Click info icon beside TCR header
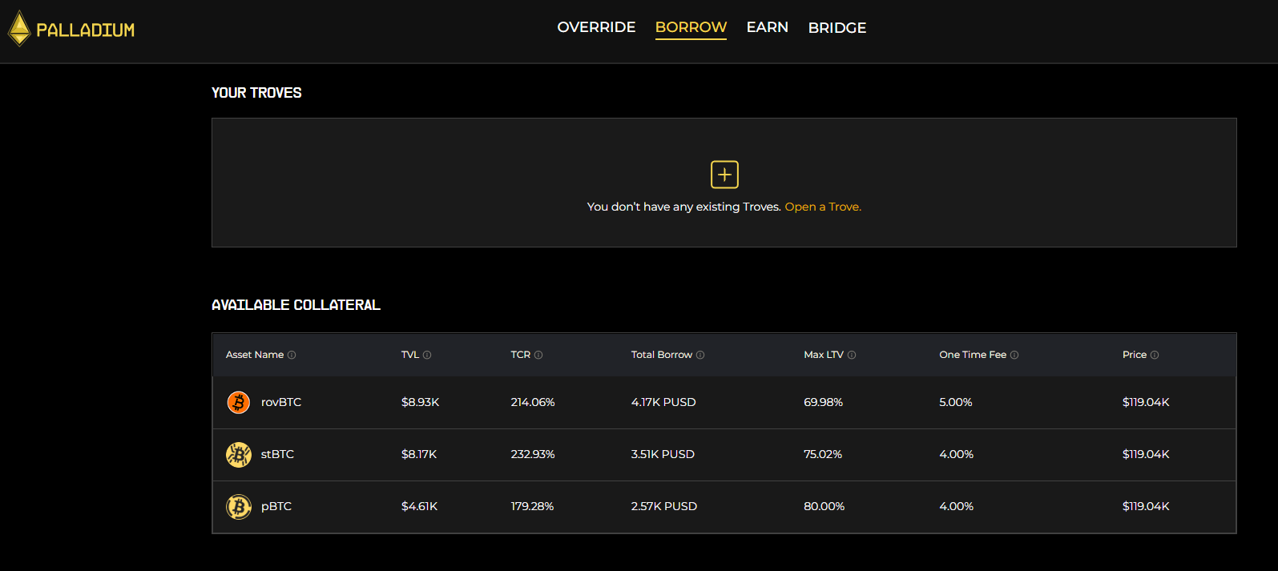This screenshot has width=1278, height=571. pyautogui.click(x=538, y=355)
